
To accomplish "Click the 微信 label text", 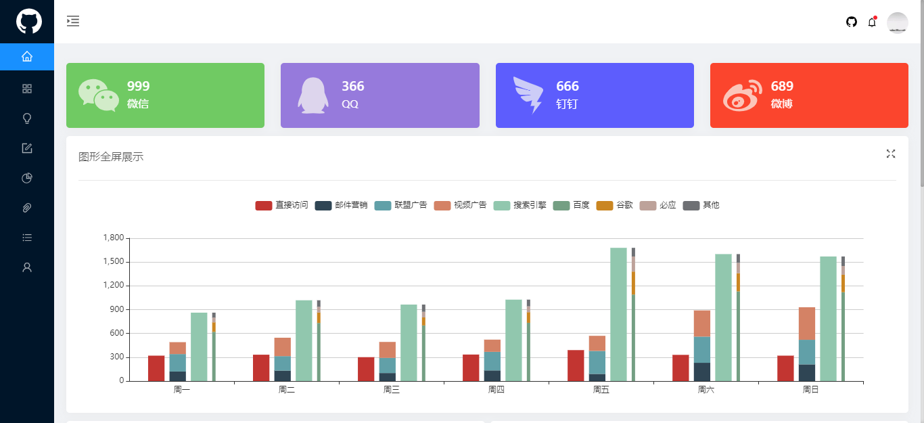I will point(138,104).
